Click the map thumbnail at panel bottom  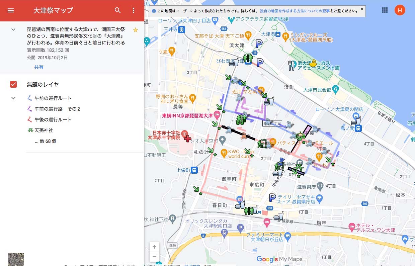[x=16, y=259]
